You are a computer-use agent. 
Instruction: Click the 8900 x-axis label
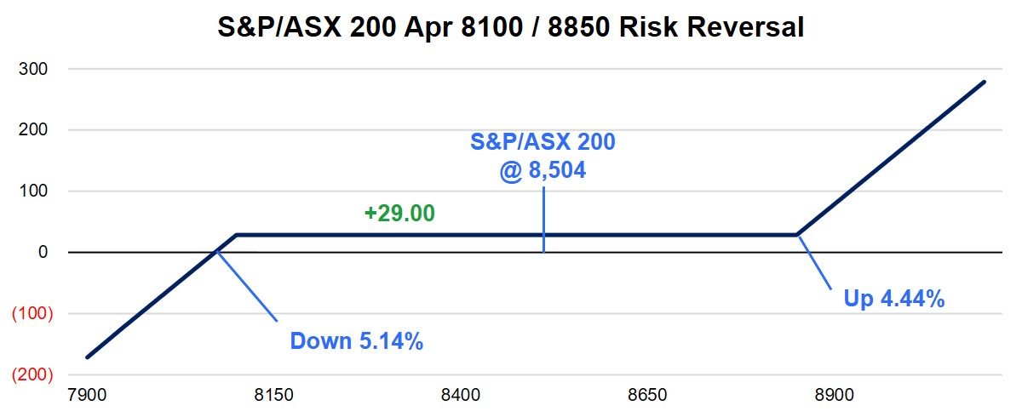click(834, 396)
